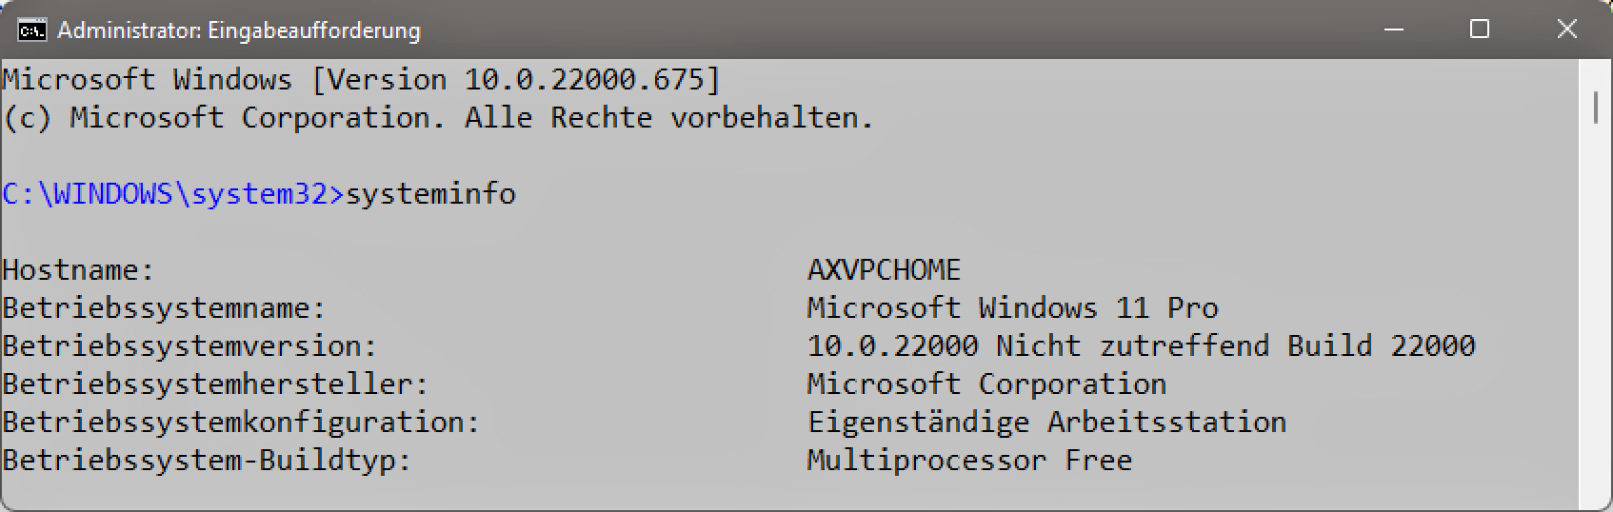The height and width of the screenshot is (512, 1613).
Task: Click the hostname value AXVPCHOME
Action: point(884,270)
